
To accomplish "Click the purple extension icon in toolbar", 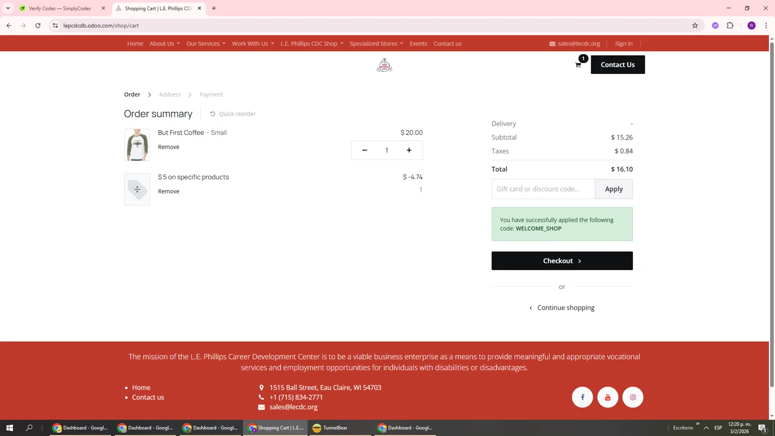I will point(715,25).
